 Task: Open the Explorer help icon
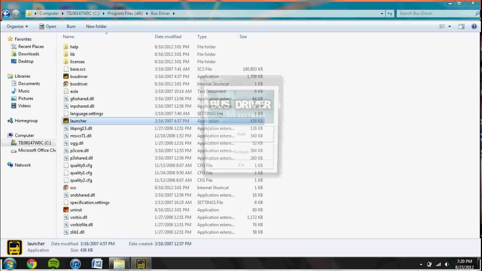[474, 26]
